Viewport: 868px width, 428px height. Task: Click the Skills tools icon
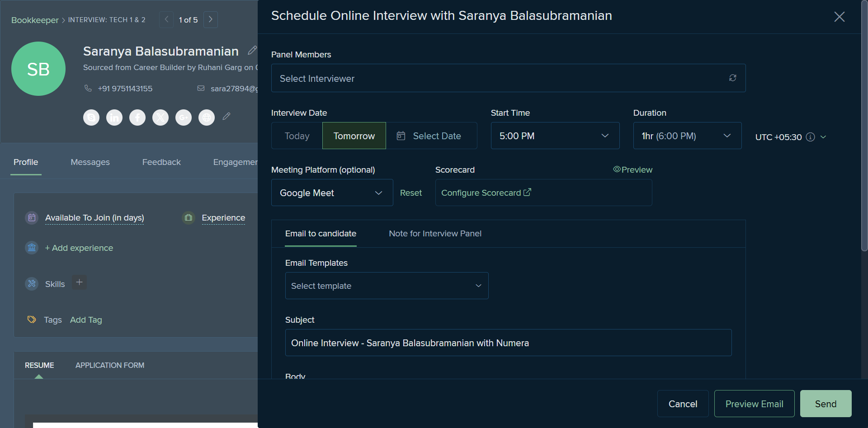(x=32, y=284)
